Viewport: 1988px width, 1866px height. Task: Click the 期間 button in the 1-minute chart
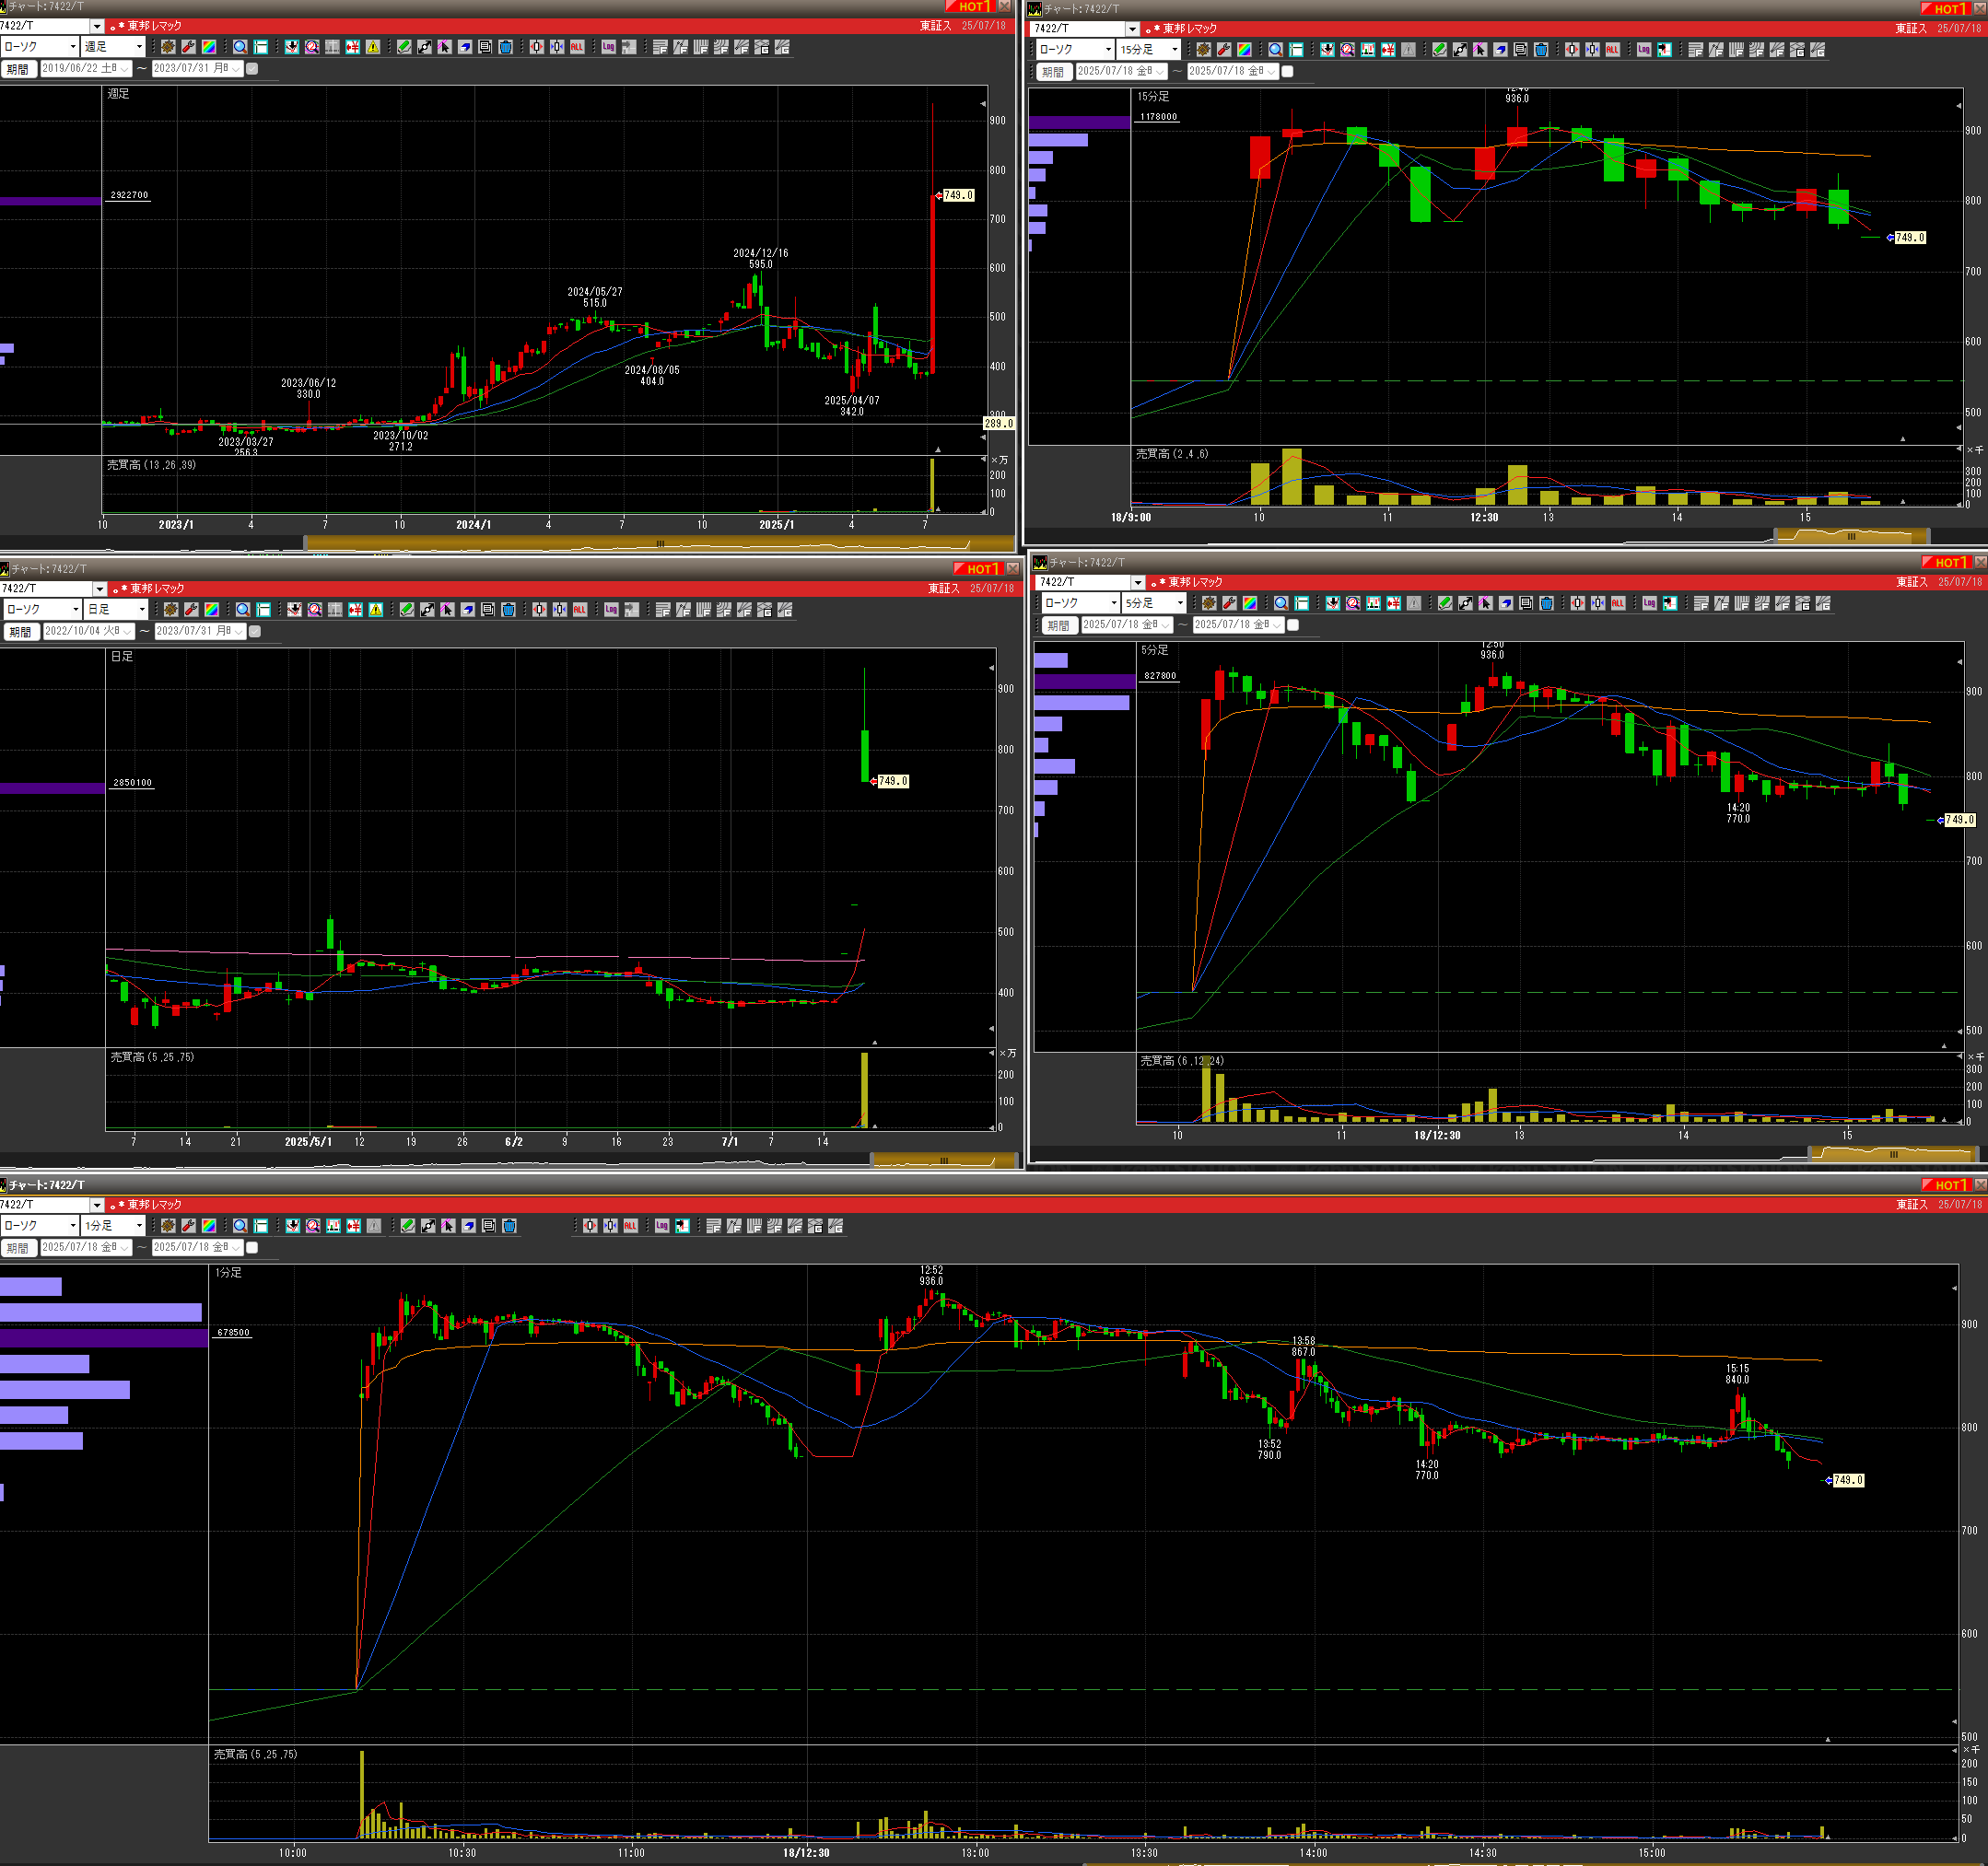pos(19,1248)
